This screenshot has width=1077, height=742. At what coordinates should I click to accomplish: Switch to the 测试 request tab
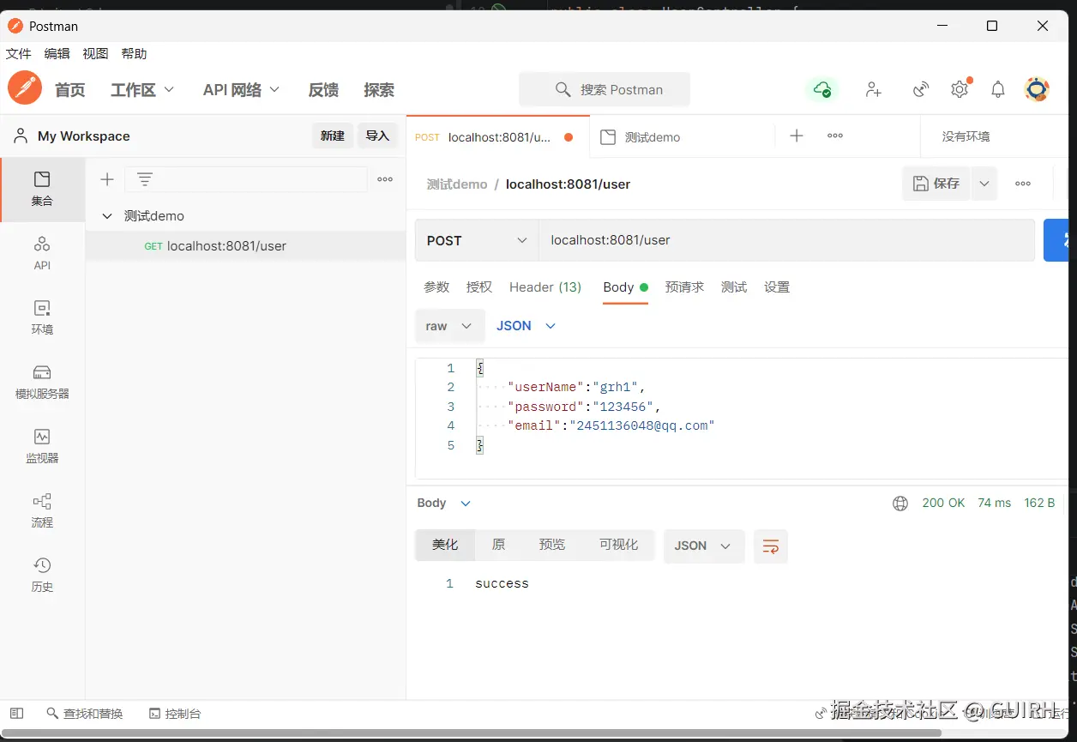(x=734, y=287)
